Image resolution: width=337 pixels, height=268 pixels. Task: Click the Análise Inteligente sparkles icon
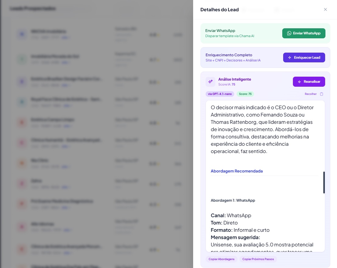(210, 82)
